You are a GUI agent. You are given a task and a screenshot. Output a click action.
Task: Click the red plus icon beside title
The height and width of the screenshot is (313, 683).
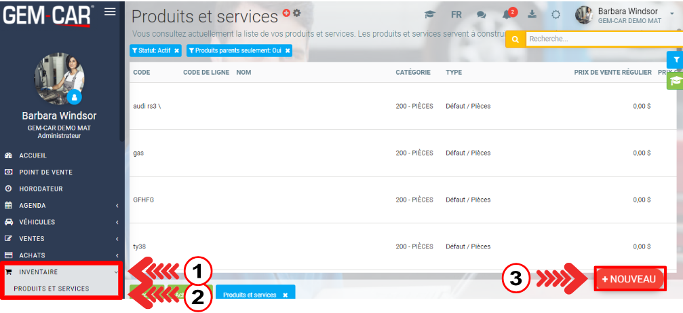pos(286,13)
